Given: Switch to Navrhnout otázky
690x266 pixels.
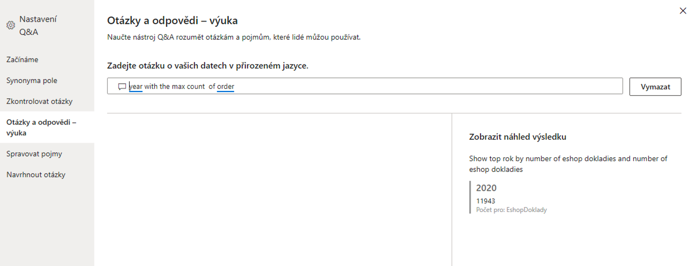Looking at the screenshot, I should 36,174.
